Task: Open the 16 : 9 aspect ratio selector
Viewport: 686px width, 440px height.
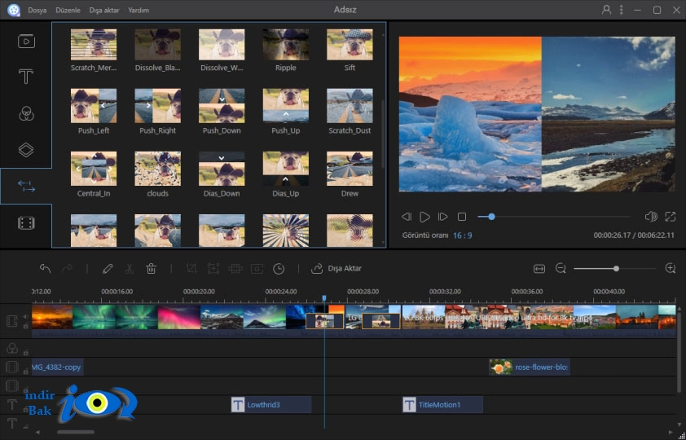Action: tap(463, 235)
